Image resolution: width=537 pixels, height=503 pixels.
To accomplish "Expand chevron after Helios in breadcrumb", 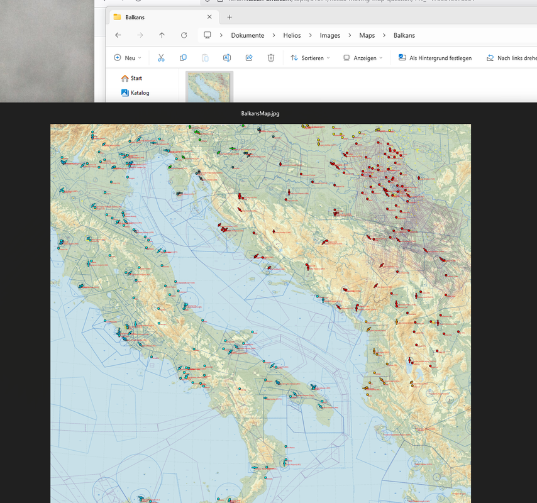I will coord(310,35).
